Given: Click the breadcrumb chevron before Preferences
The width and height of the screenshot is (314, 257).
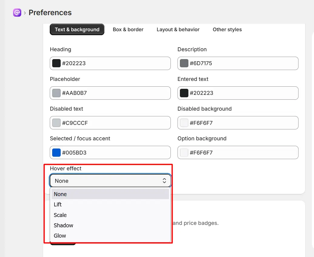Looking at the screenshot, I should coord(25,13).
